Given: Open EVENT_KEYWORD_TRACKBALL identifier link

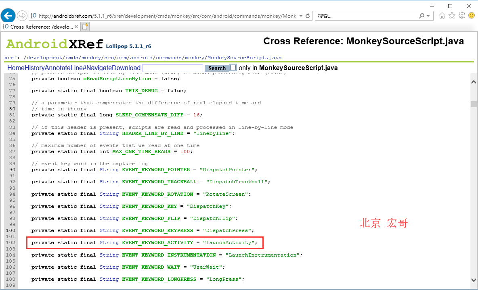Looking at the screenshot, I should tap(159, 182).
